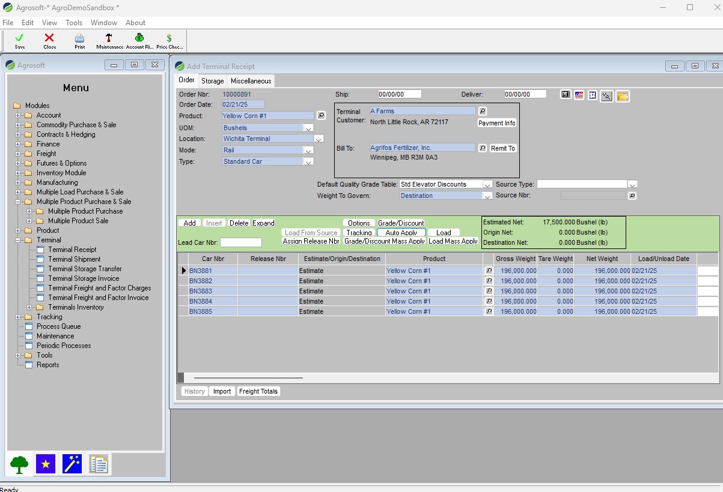This screenshot has width=723, height=492.
Task: Click the Product lookup magnifier icon
Action: point(321,115)
